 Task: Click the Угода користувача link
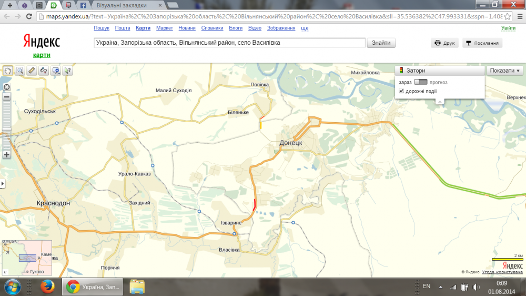(x=502, y=272)
